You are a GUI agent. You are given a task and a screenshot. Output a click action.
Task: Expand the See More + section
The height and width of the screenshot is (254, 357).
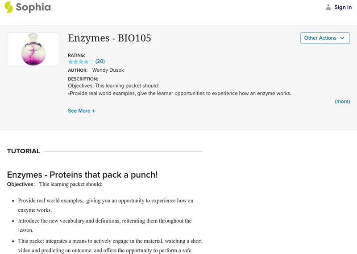point(82,111)
